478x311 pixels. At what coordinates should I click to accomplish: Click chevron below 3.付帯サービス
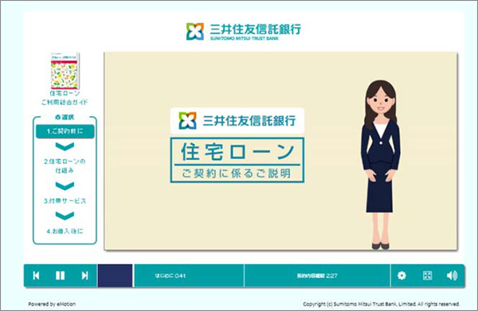(65, 216)
